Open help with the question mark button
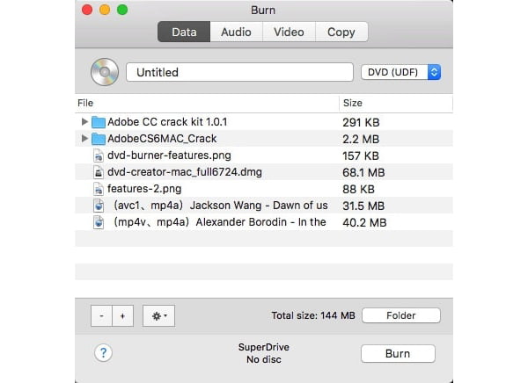The image size is (528, 383). point(103,353)
